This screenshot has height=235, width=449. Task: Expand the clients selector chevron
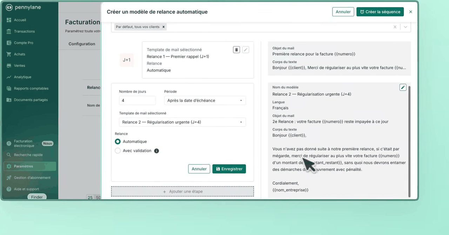pyautogui.click(x=406, y=27)
